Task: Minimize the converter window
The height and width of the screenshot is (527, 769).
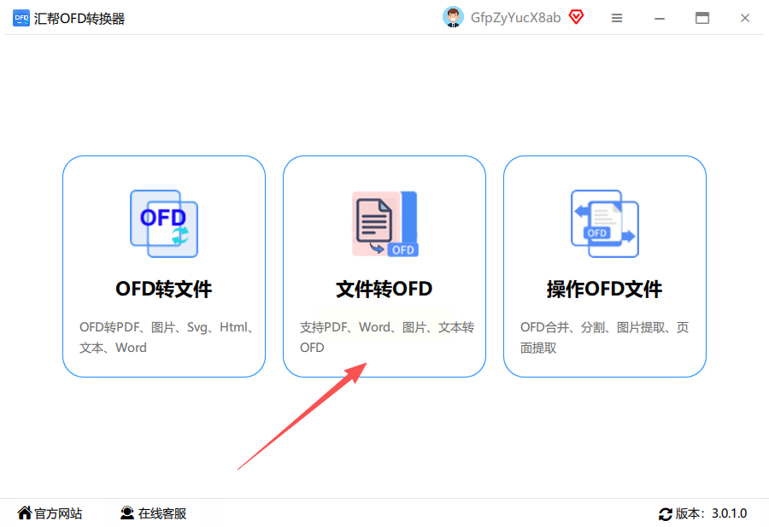Action: [660, 19]
